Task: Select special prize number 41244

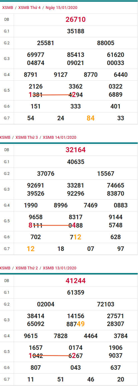Action: tap(76, 281)
